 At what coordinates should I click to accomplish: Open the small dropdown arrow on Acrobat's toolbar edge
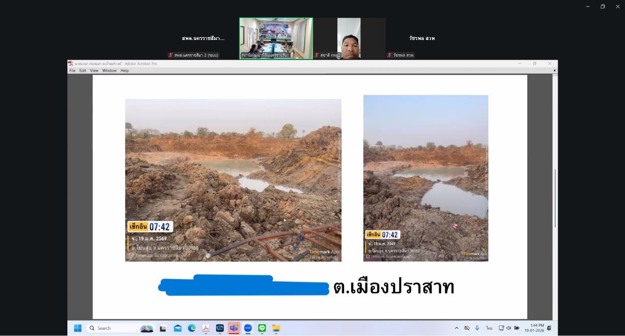click(554, 70)
